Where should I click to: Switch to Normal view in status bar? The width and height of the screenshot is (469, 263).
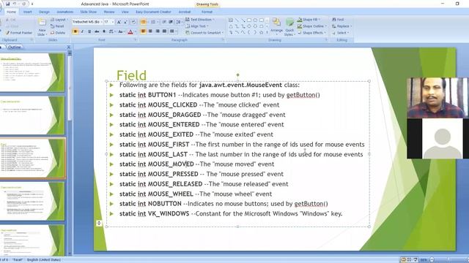tap(404, 260)
